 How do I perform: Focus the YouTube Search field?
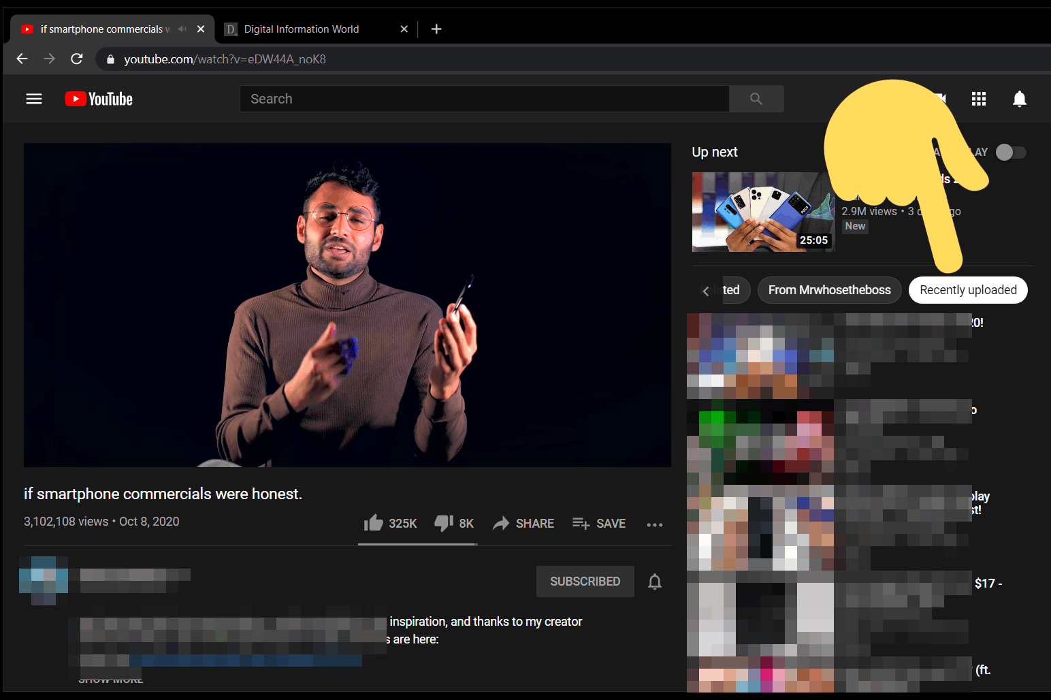(484, 99)
